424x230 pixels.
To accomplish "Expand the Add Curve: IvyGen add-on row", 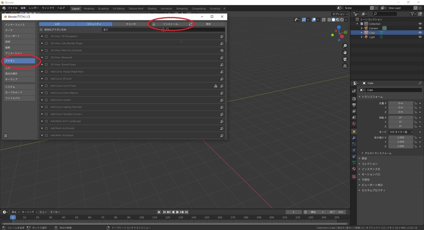I will 42,100.
